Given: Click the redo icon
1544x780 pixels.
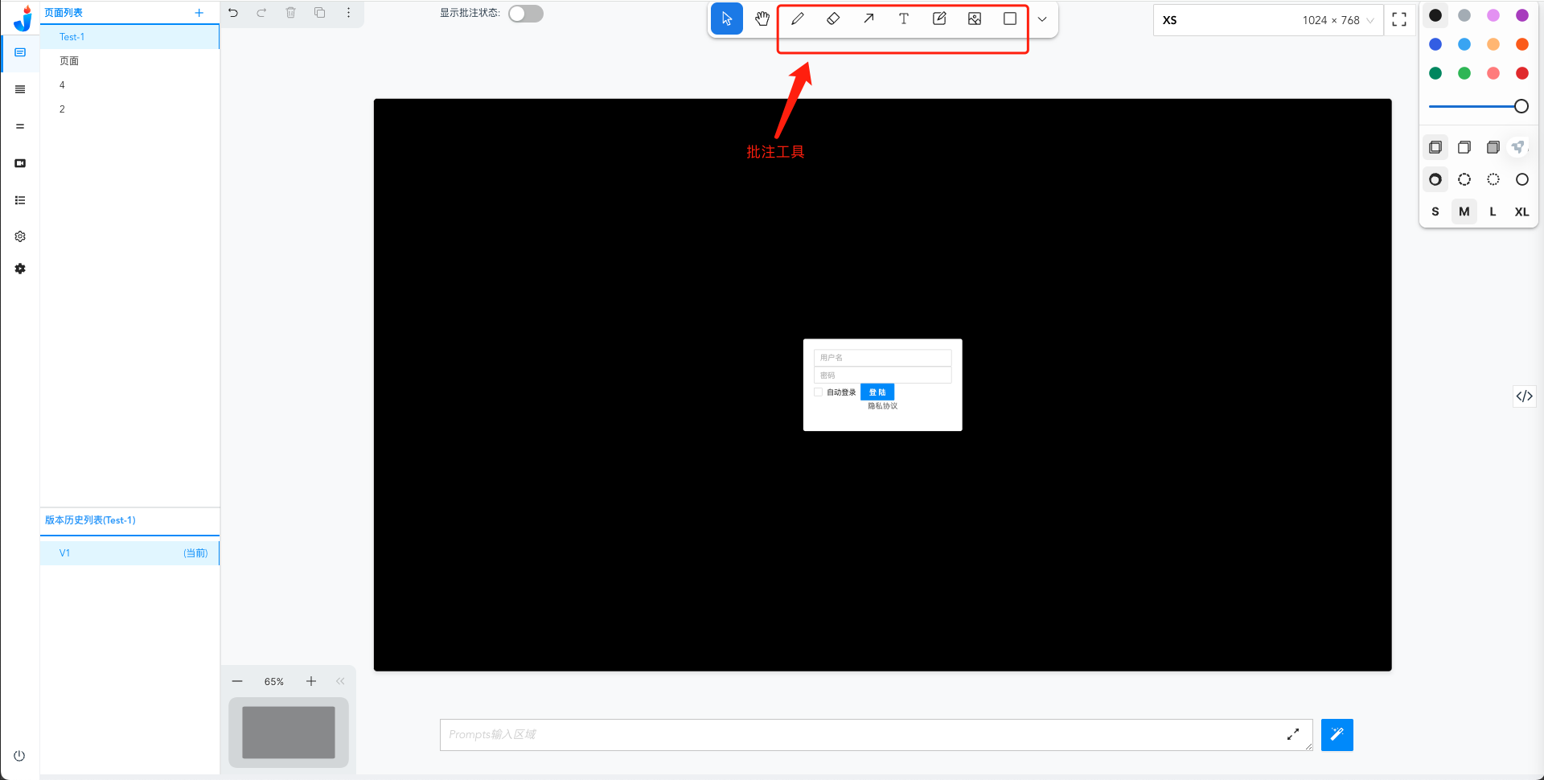Looking at the screenshot, I should click(261, 13).
